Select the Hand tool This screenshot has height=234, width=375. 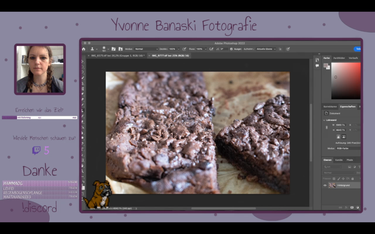(83, 166)
